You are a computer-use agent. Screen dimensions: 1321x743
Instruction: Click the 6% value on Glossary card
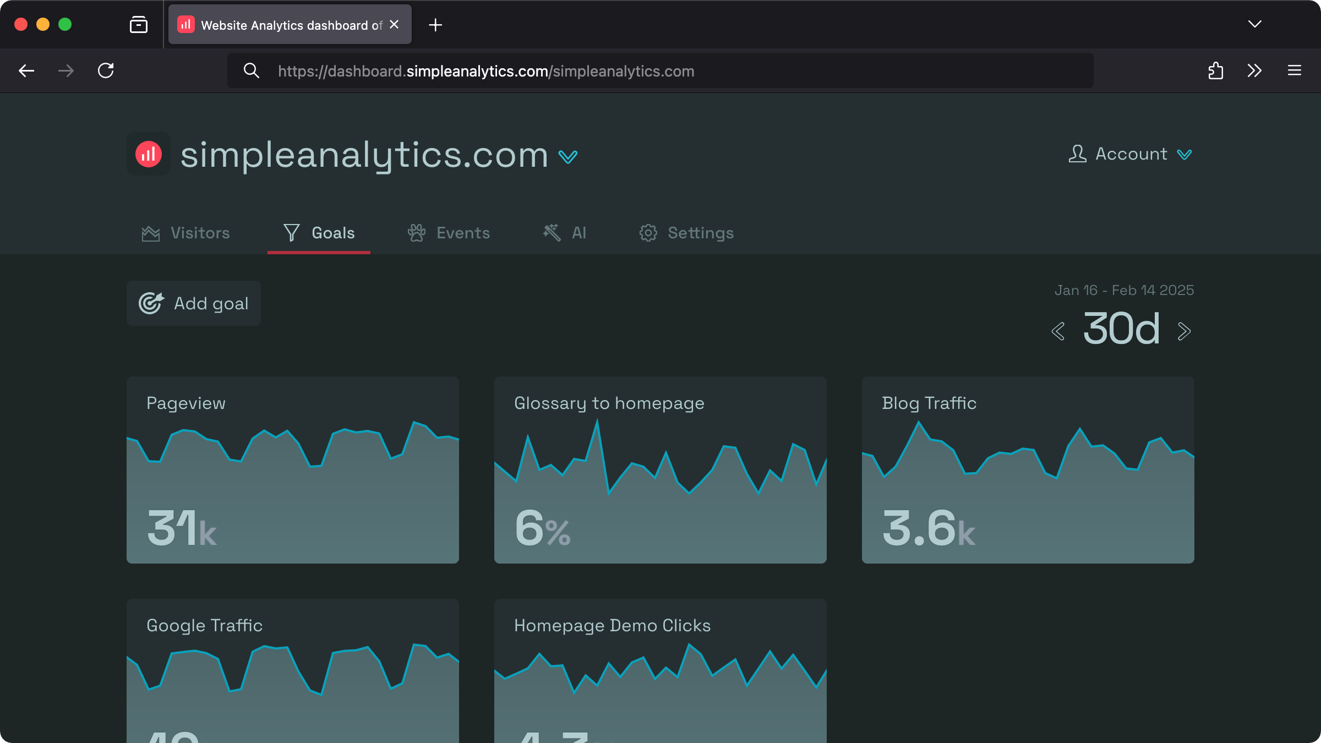point(543,528)
